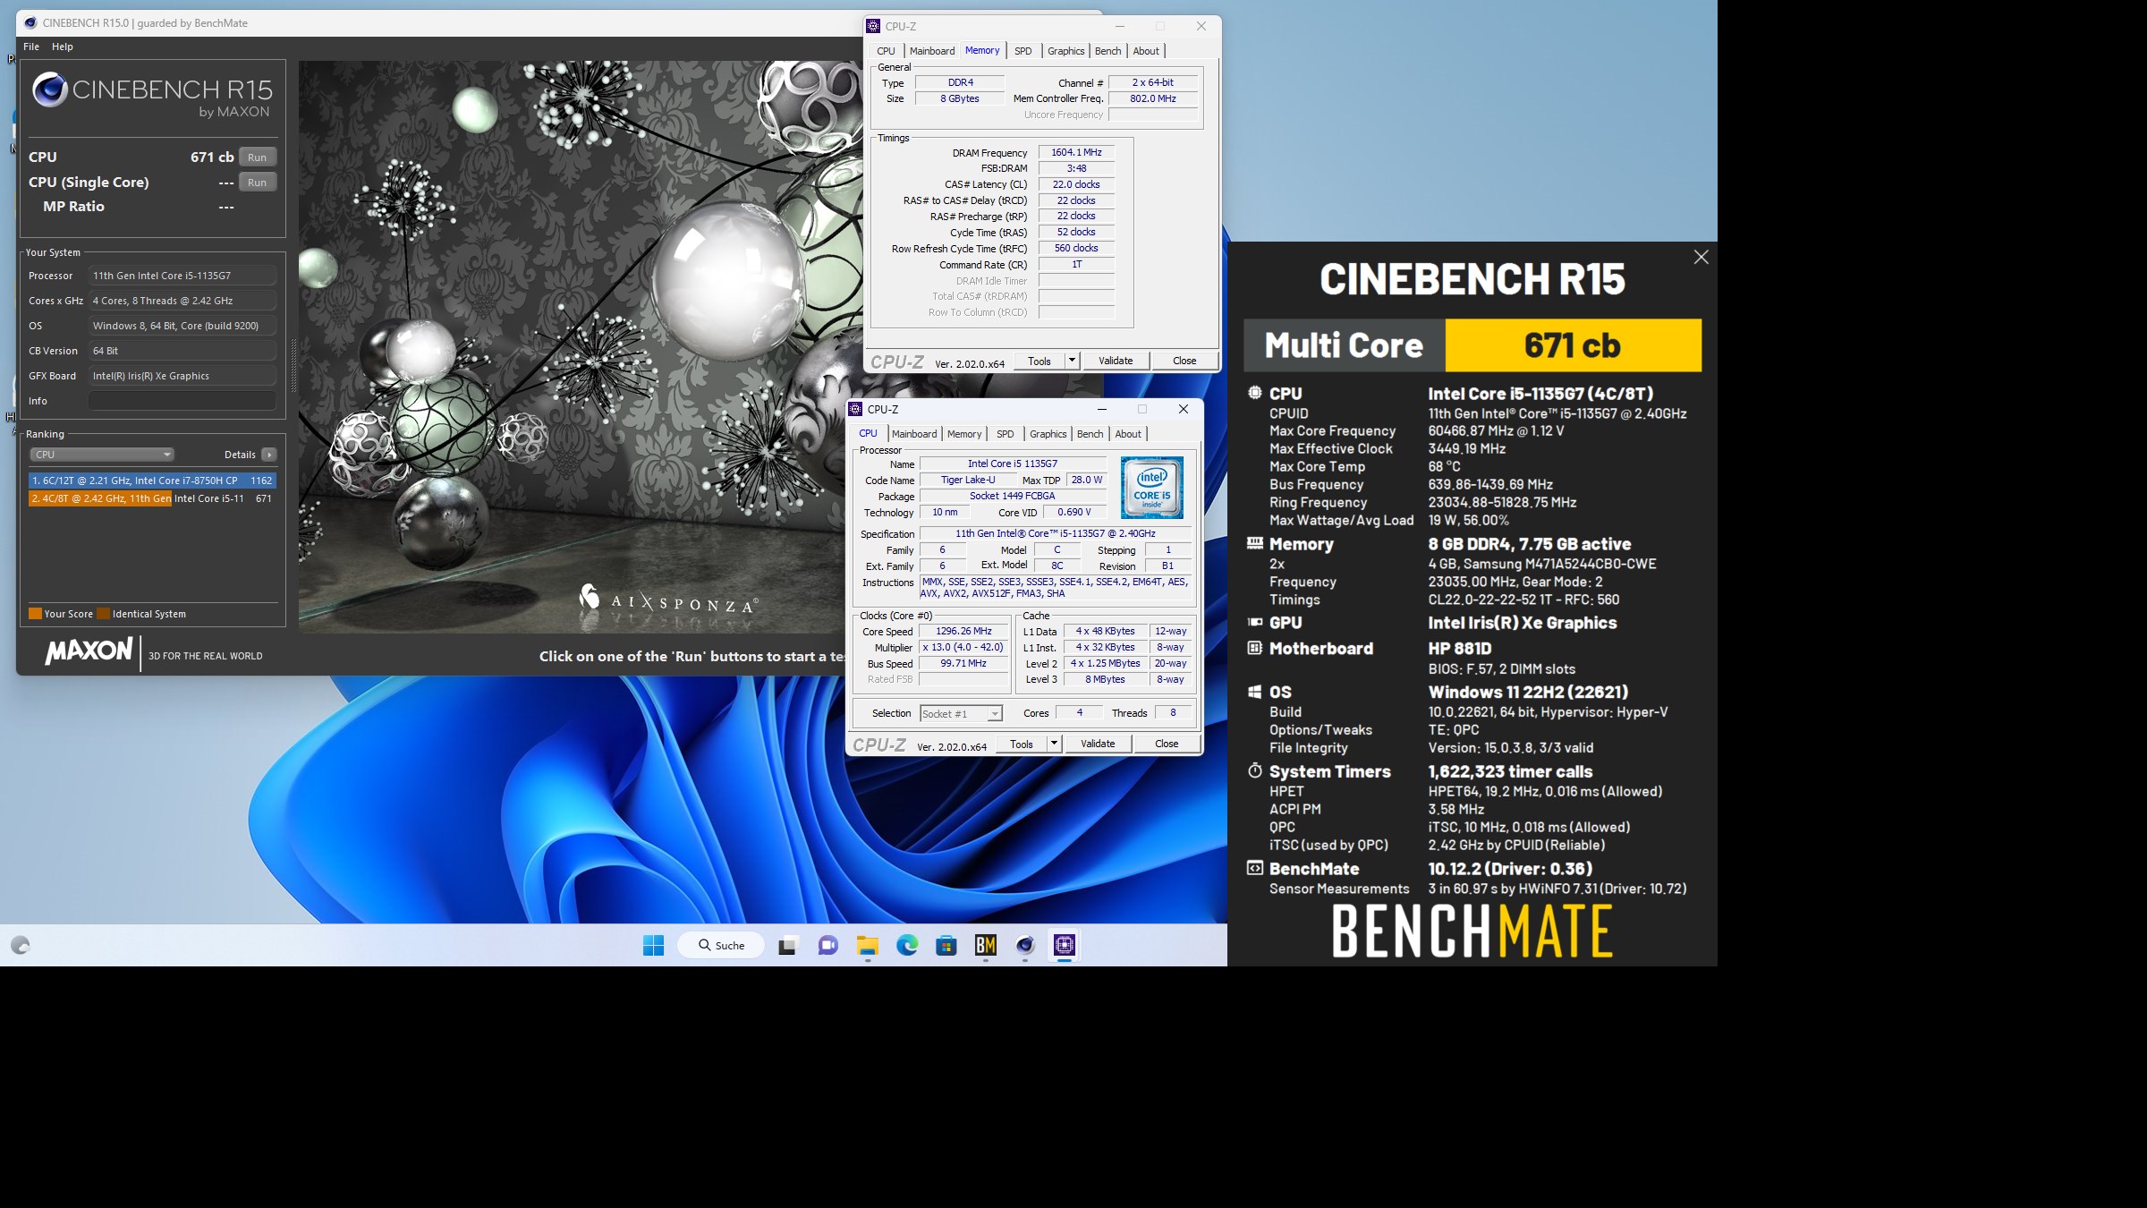2147x1208 pixels.
Task: Click the MAXON logo in Cinebench
Action: click(89, 651)
